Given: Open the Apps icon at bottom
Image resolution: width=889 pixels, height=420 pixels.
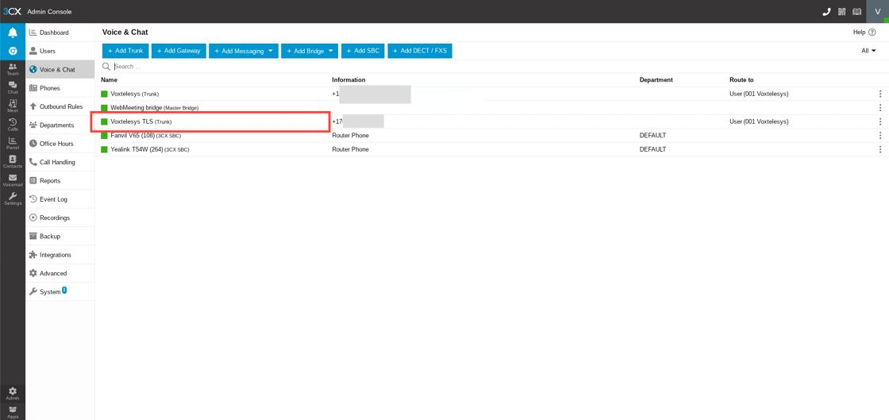Looking at the screenshot, I should point(13,411).
